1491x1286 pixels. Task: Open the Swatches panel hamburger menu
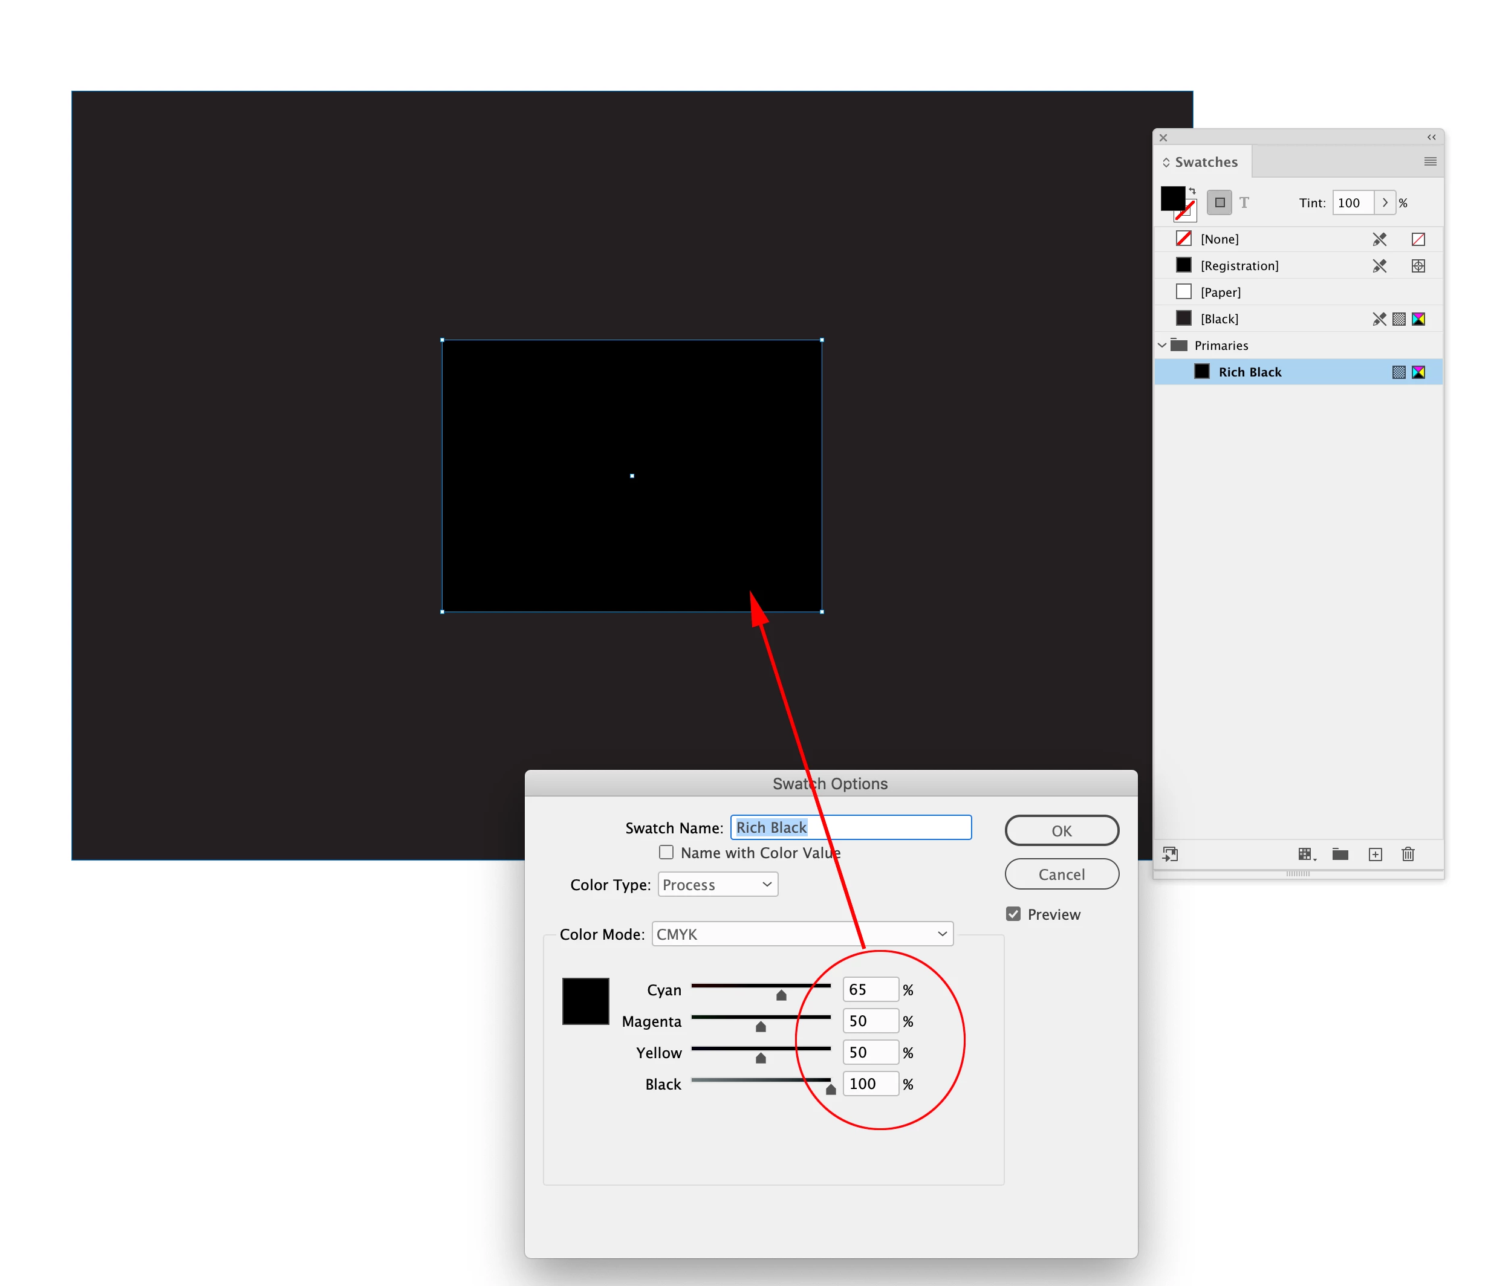click(1430, 162)
